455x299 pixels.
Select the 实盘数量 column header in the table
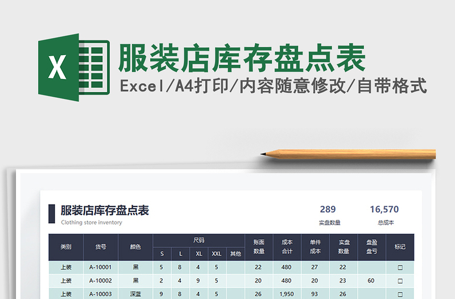[x=344, y=247]
